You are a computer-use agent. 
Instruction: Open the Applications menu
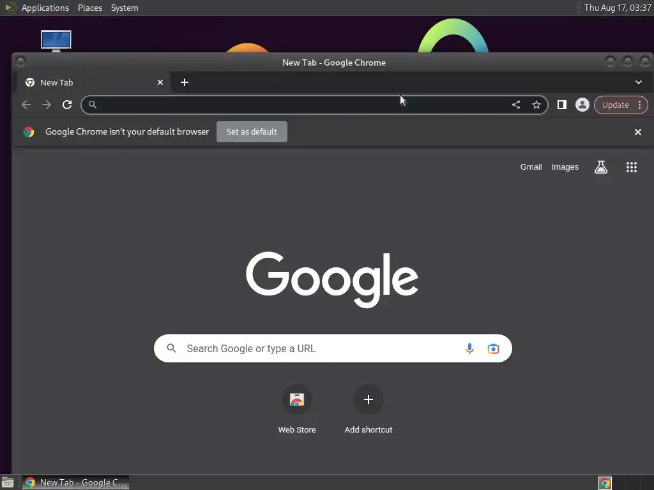(45, 8)
